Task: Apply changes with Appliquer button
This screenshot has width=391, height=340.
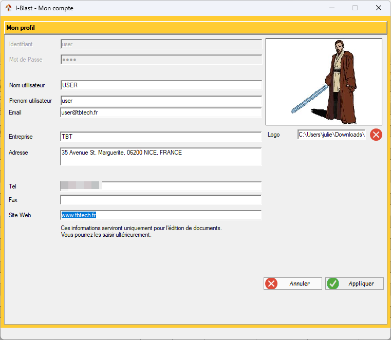Action: click(354, 284)
